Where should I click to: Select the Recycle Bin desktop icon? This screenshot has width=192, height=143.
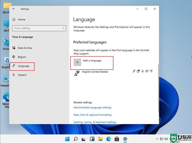6,62
